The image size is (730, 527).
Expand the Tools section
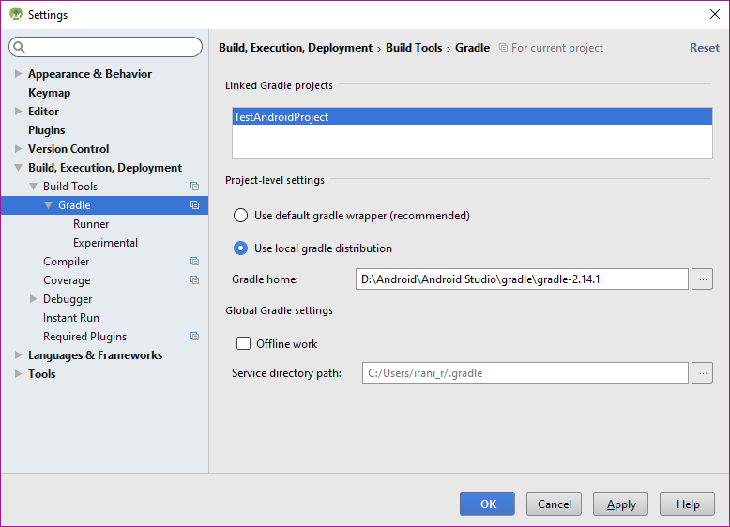(x=18, y=373)
